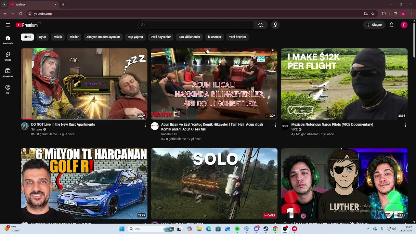Select the Oyun filter chip
Viewport: 416px width, 234px height.
click(43, 37)
